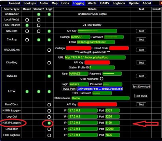Viewport: 162px width, 141px height.
Task: Enable Local File(s) Startup option
Action: 39,20
